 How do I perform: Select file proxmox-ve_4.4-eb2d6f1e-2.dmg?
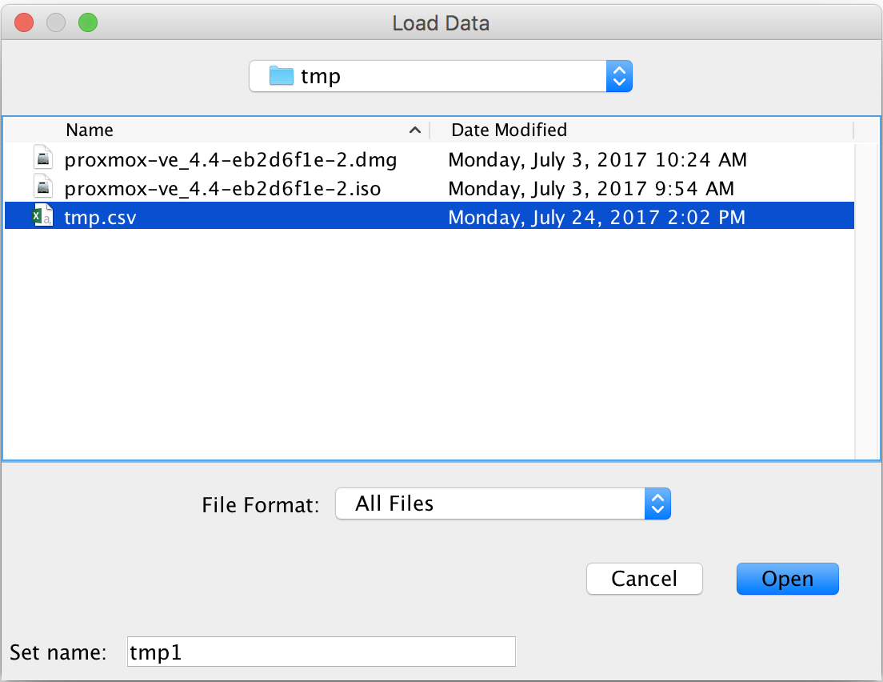(x=430, y=159)
